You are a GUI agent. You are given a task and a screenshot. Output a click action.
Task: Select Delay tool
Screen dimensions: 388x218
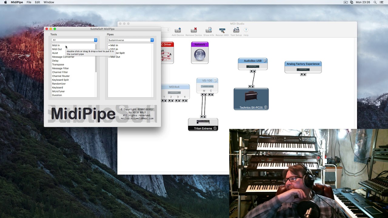(55, 61)
